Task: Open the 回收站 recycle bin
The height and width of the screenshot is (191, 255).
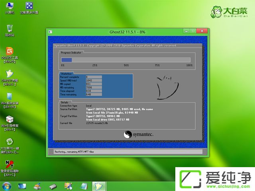Action: 10,28
